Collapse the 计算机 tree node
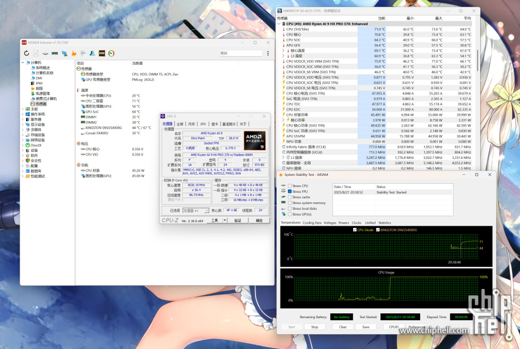Viewport: 520px width, 349px height. tap(22, 62)
